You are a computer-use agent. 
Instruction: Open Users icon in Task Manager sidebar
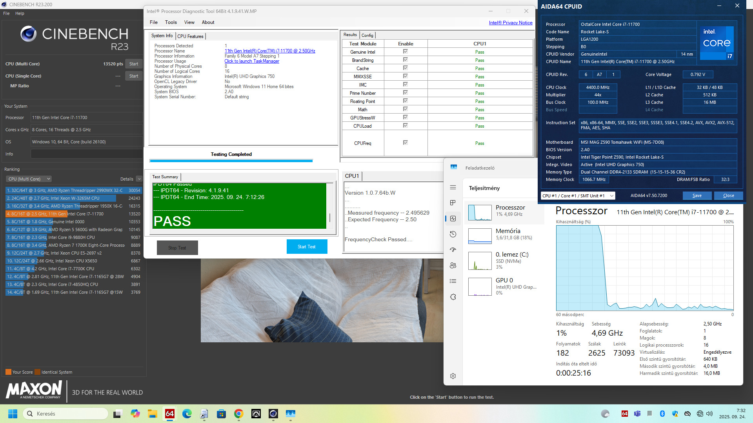pos(453,265)
